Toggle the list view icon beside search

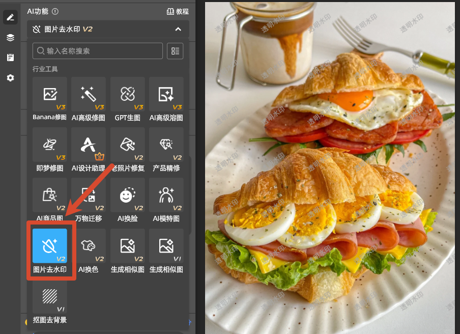click(175, 51)
